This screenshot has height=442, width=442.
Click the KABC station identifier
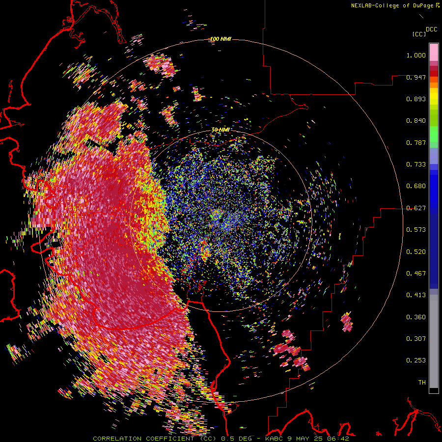click(275, 439)
